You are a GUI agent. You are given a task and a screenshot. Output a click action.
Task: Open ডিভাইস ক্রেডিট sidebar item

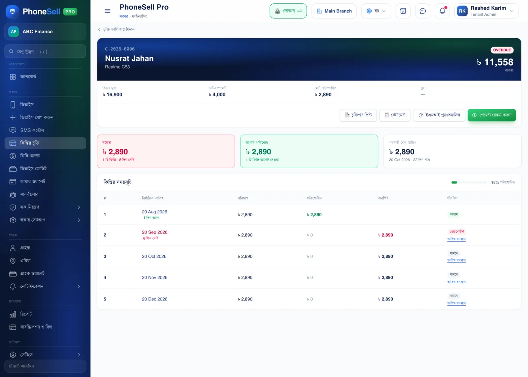[45, 169]
